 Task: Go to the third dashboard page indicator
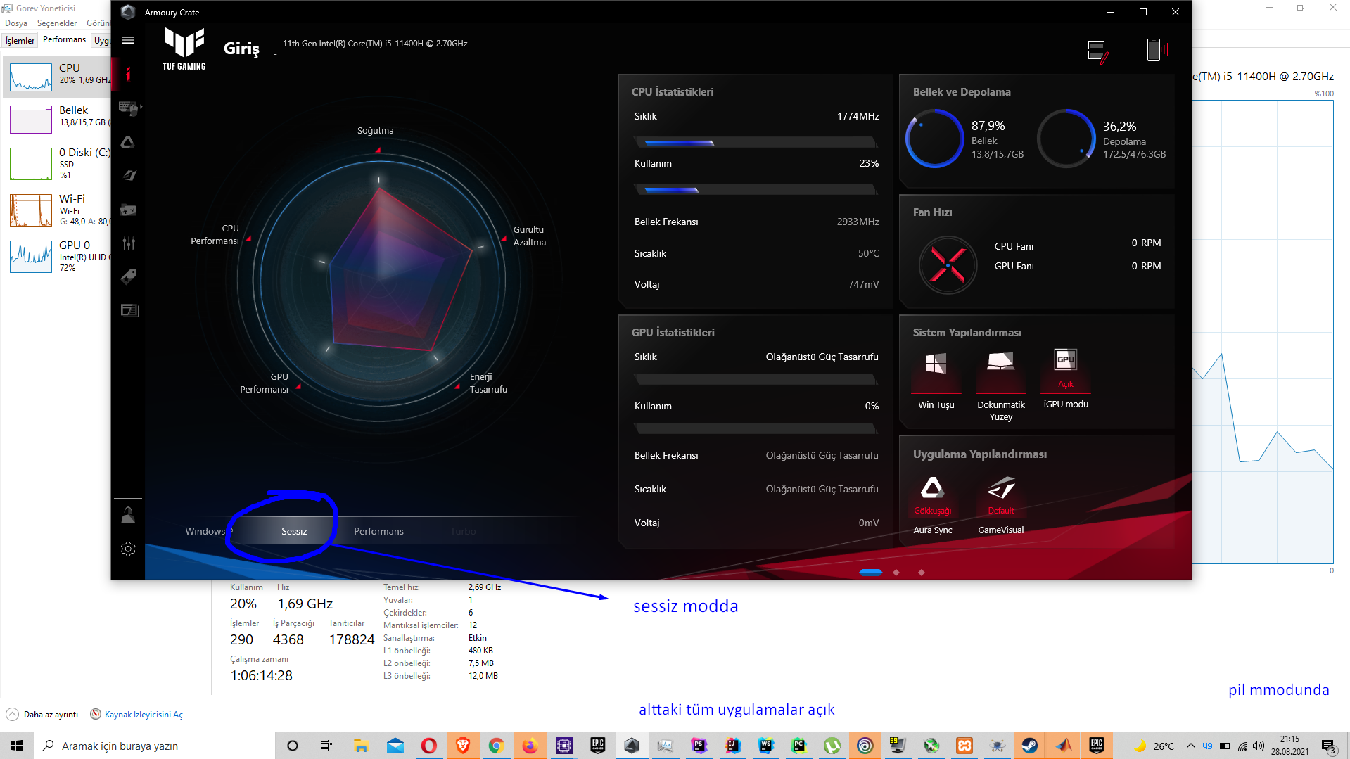click(x=922, y=573)
